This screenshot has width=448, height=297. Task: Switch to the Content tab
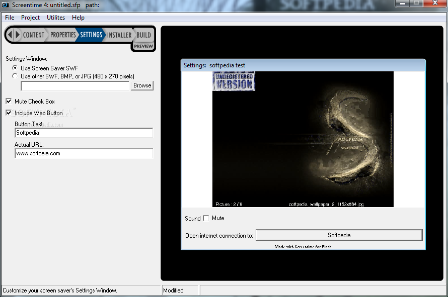33,35
